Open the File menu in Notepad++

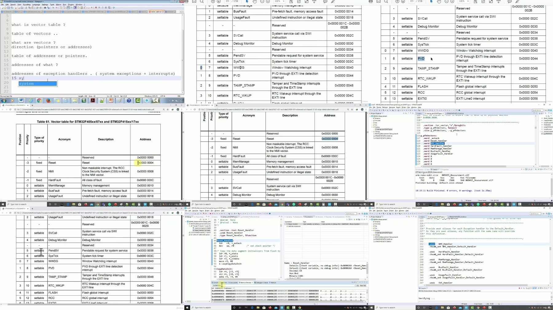2,5
